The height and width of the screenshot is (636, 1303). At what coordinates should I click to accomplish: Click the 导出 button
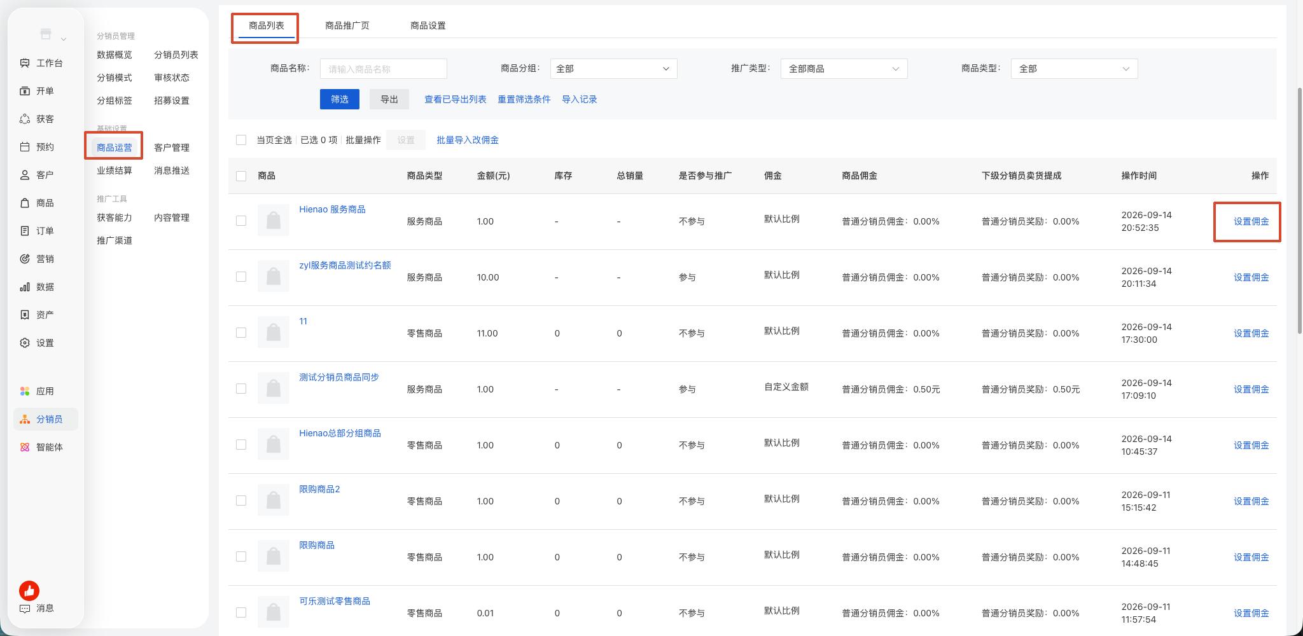(x=389, y=99)
